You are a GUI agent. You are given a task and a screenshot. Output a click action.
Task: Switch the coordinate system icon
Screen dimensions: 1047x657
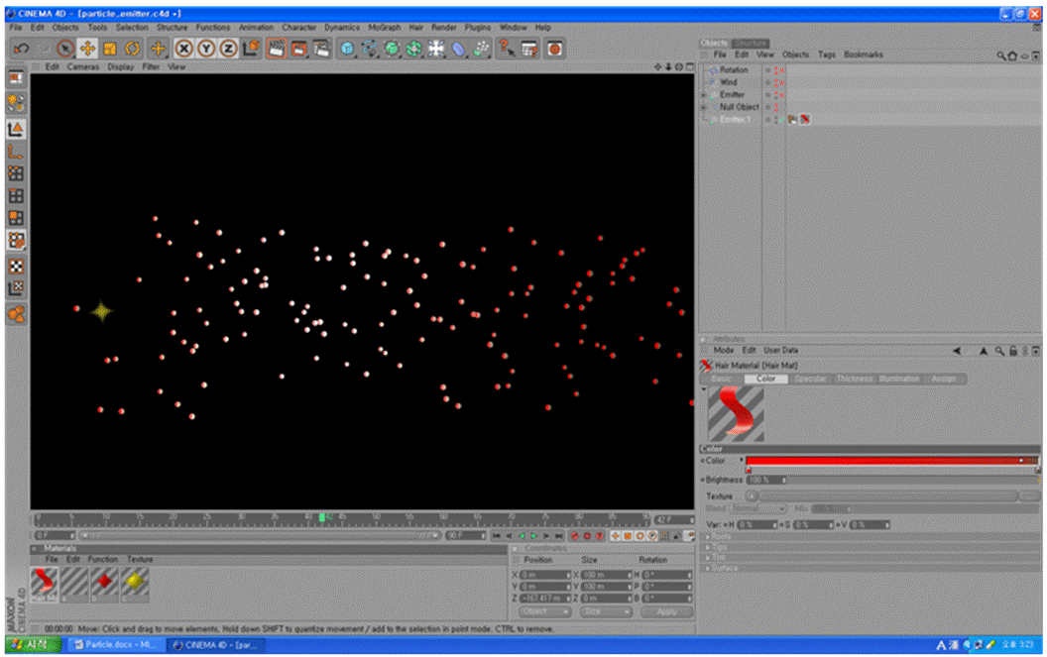click(251, 49)
